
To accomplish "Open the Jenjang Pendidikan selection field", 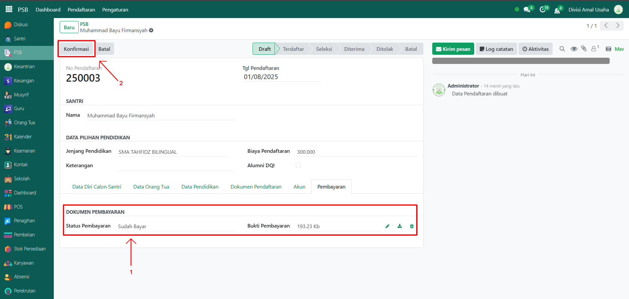I will [x=172, y=152].
